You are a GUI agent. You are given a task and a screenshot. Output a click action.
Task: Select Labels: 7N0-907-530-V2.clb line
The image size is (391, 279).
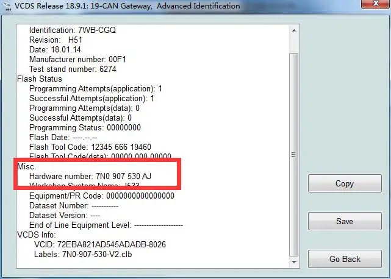pyautogui.click(x=83, y=255)
